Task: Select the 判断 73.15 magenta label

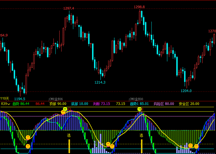Action: click(101, 104)
